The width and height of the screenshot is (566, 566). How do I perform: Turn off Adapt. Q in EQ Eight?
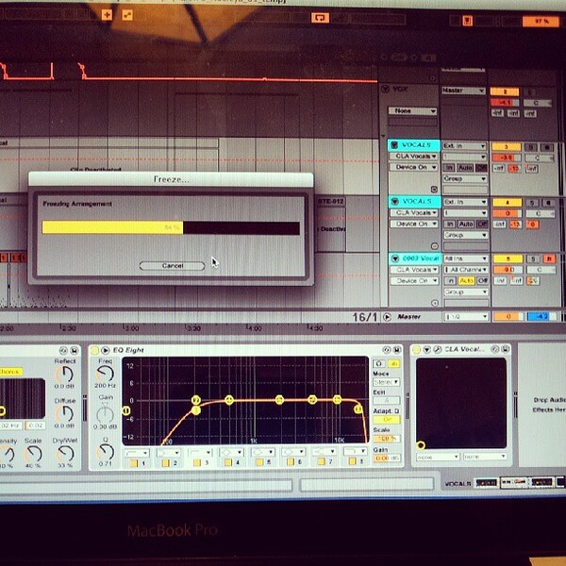click(387, 420)
